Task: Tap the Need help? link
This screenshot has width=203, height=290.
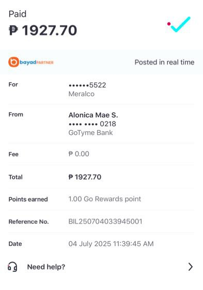Action: (46, 267)
